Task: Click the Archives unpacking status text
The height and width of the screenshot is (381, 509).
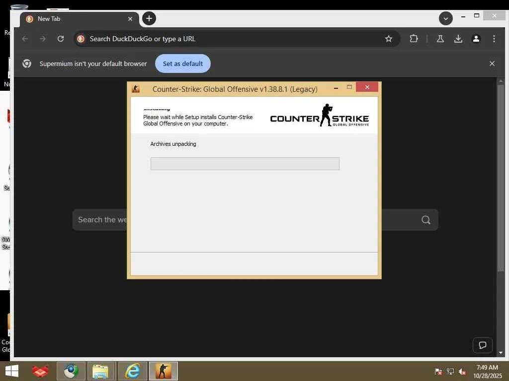Action: tap(173, 144)
